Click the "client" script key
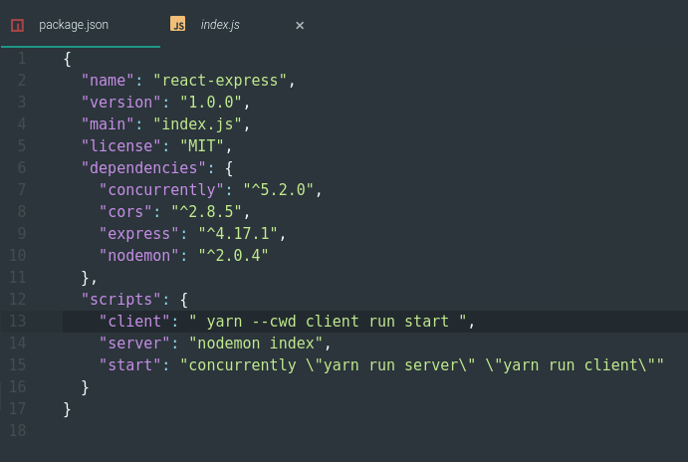This screenshot has width=688, height=462. [x=134, y=322]
